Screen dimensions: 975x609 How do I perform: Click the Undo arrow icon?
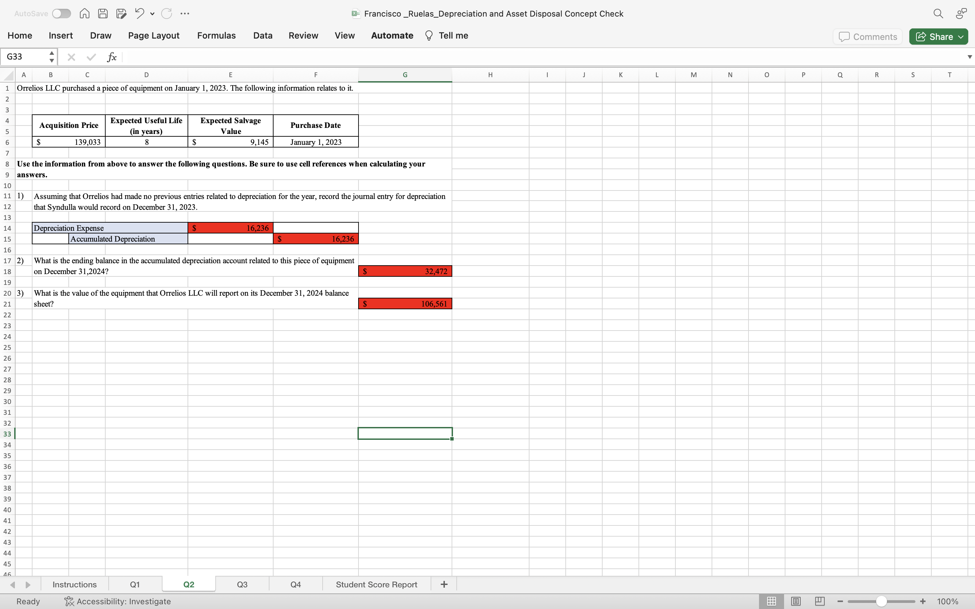139,14
